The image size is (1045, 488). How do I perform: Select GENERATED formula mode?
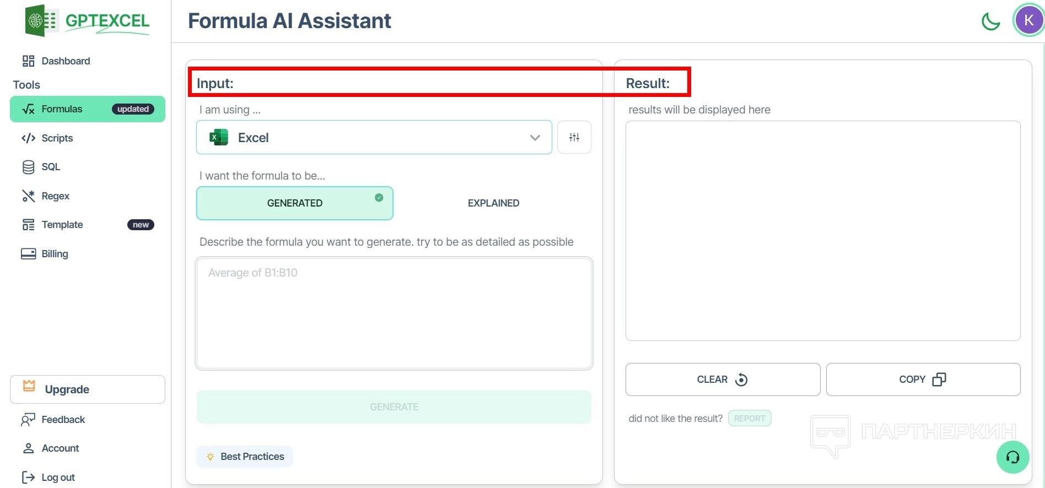pyautogui.click(x=294, y=203)
